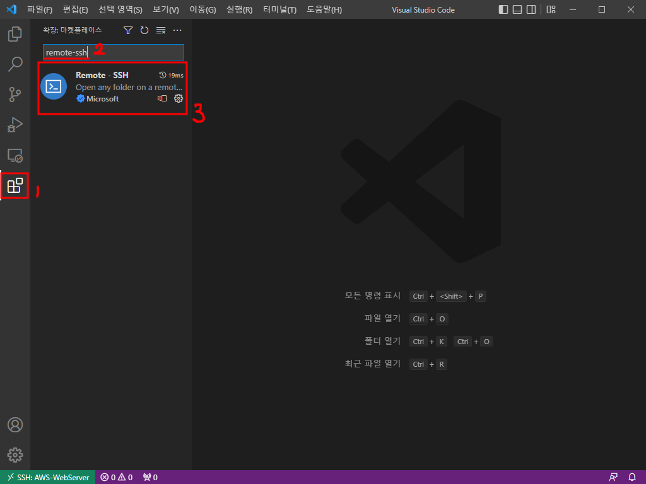The width and height of the screenshot is (646, 484).
Task: Click the 19ms activation time indicator
Action: 171,76
